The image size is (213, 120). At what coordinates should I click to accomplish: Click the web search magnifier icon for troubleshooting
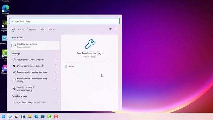point(14,102)
